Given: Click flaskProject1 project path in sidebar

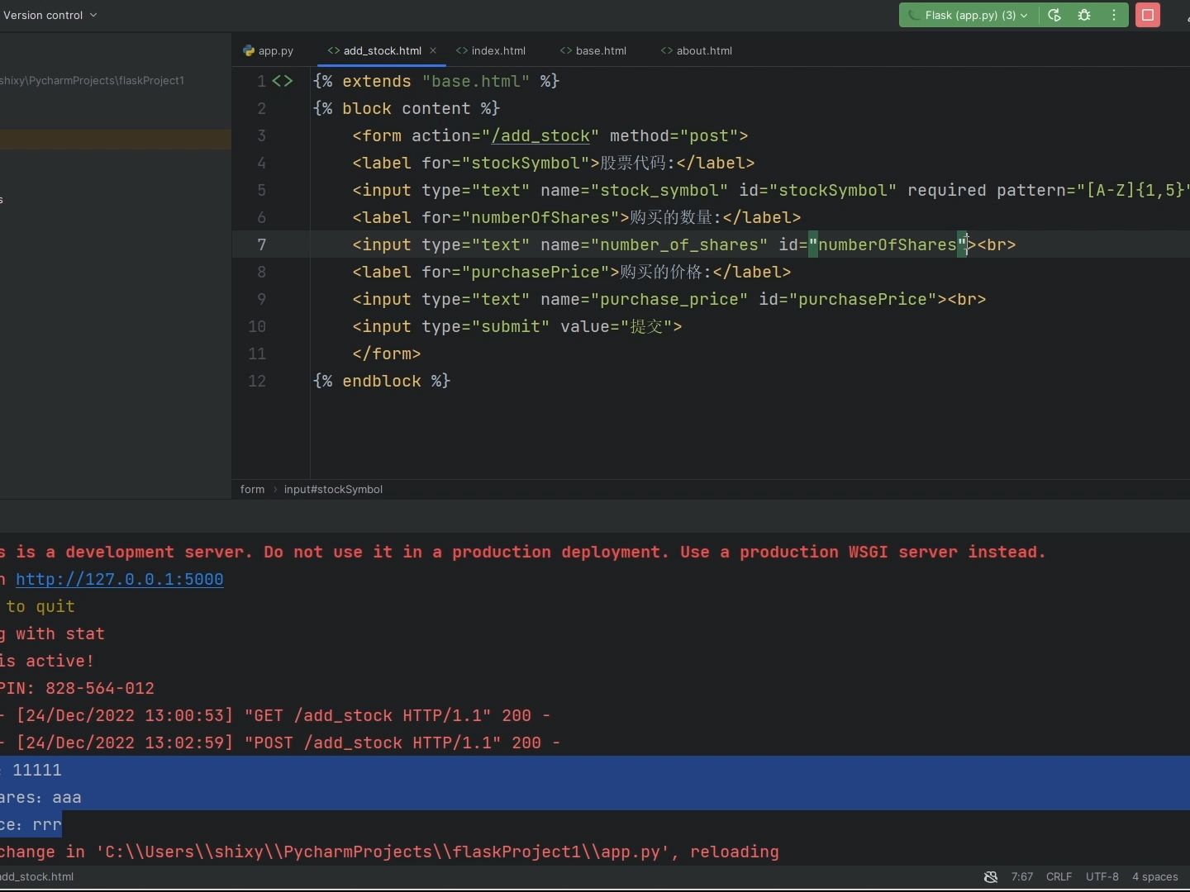Looking at the screenshot, I should click(x=92, y=80).
